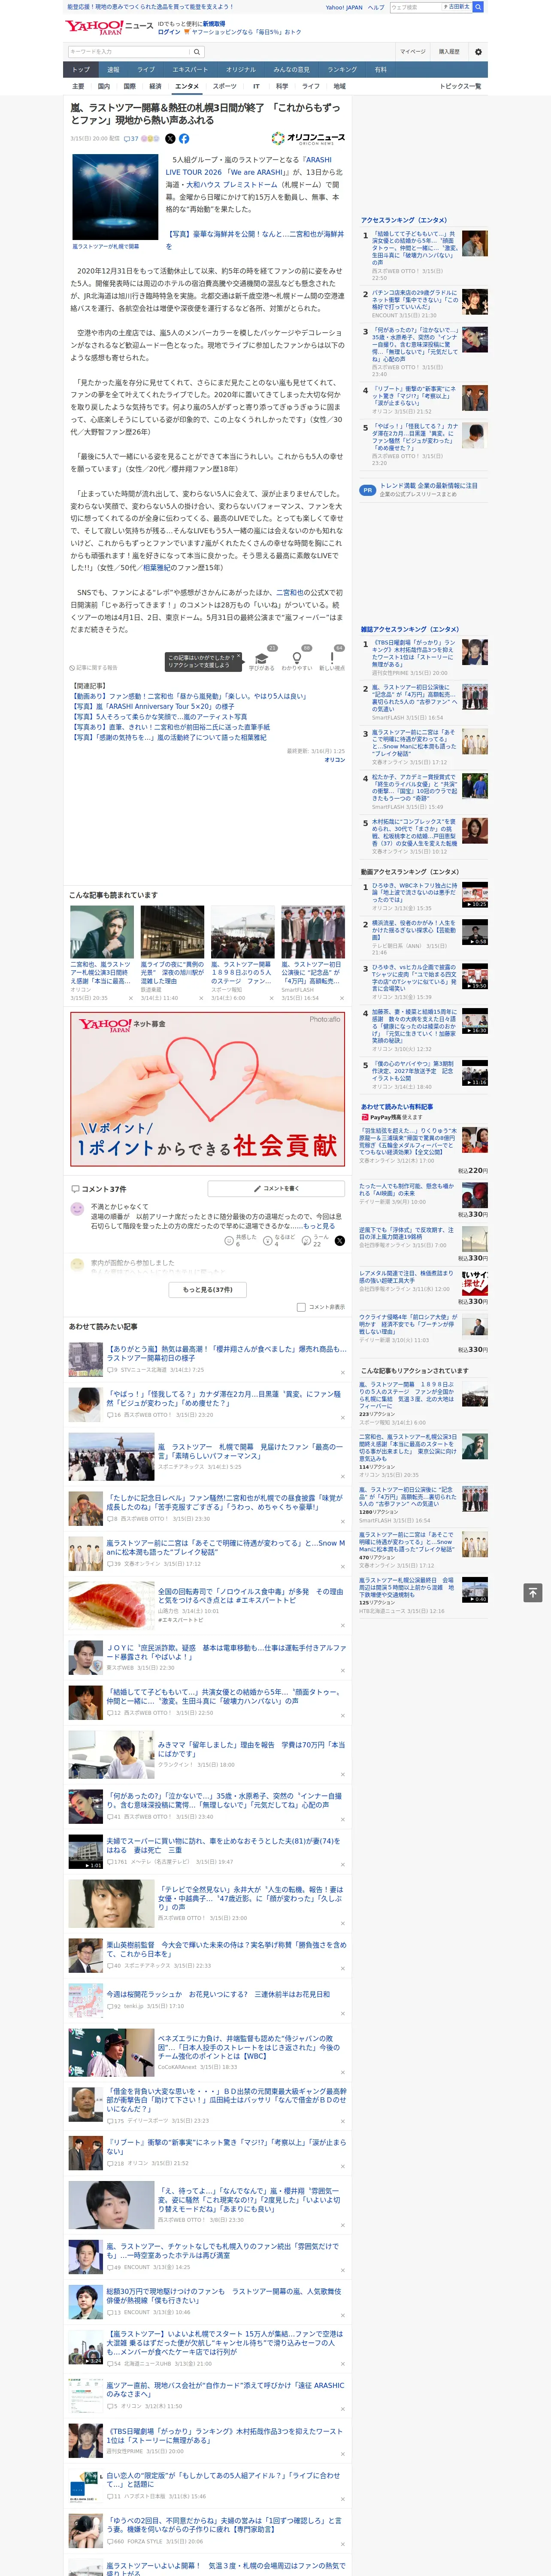Open the ヘルプ link in top bar
The image size is (551, 2576).
(375, 7)
